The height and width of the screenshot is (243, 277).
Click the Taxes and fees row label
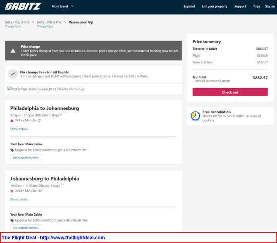click(x=203, y=62)
